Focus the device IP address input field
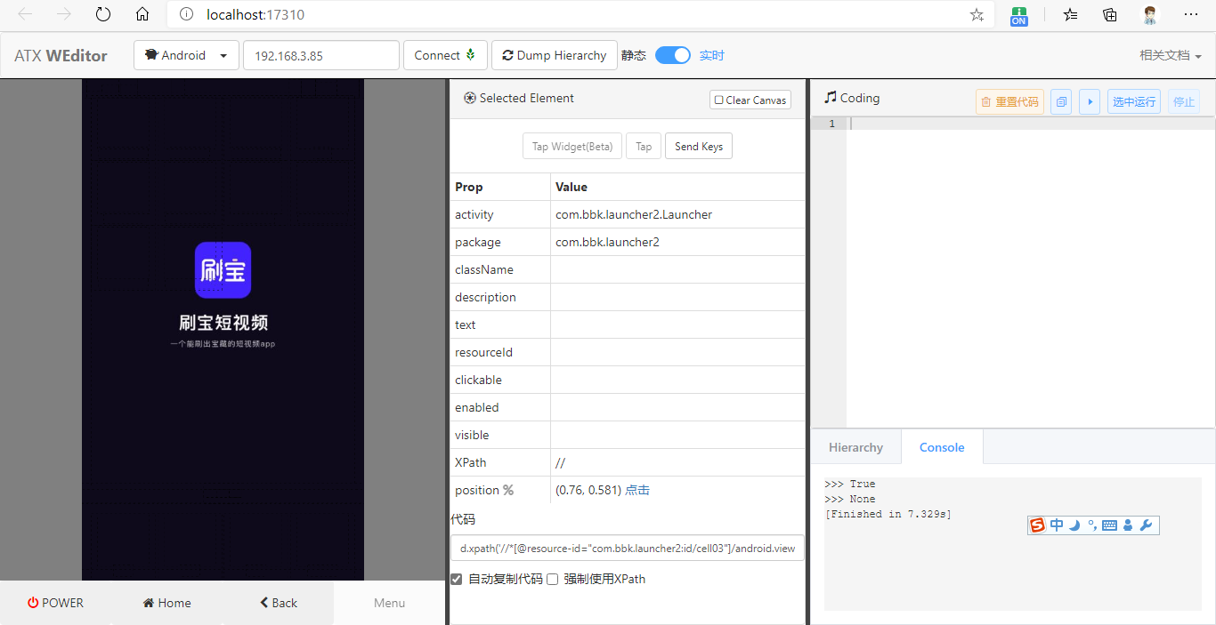This screenshot has height=625, width=1216. point(321,55)
